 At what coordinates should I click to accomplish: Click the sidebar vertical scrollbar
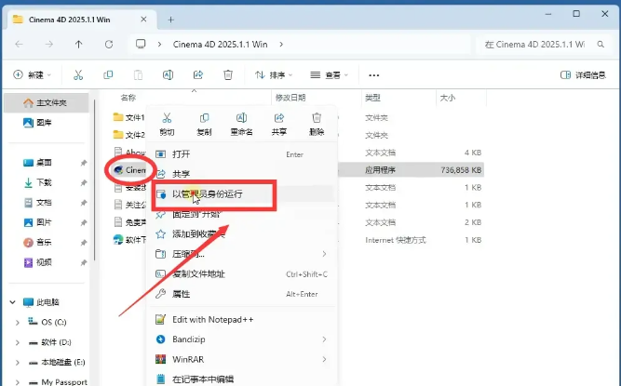click(95, 180)
